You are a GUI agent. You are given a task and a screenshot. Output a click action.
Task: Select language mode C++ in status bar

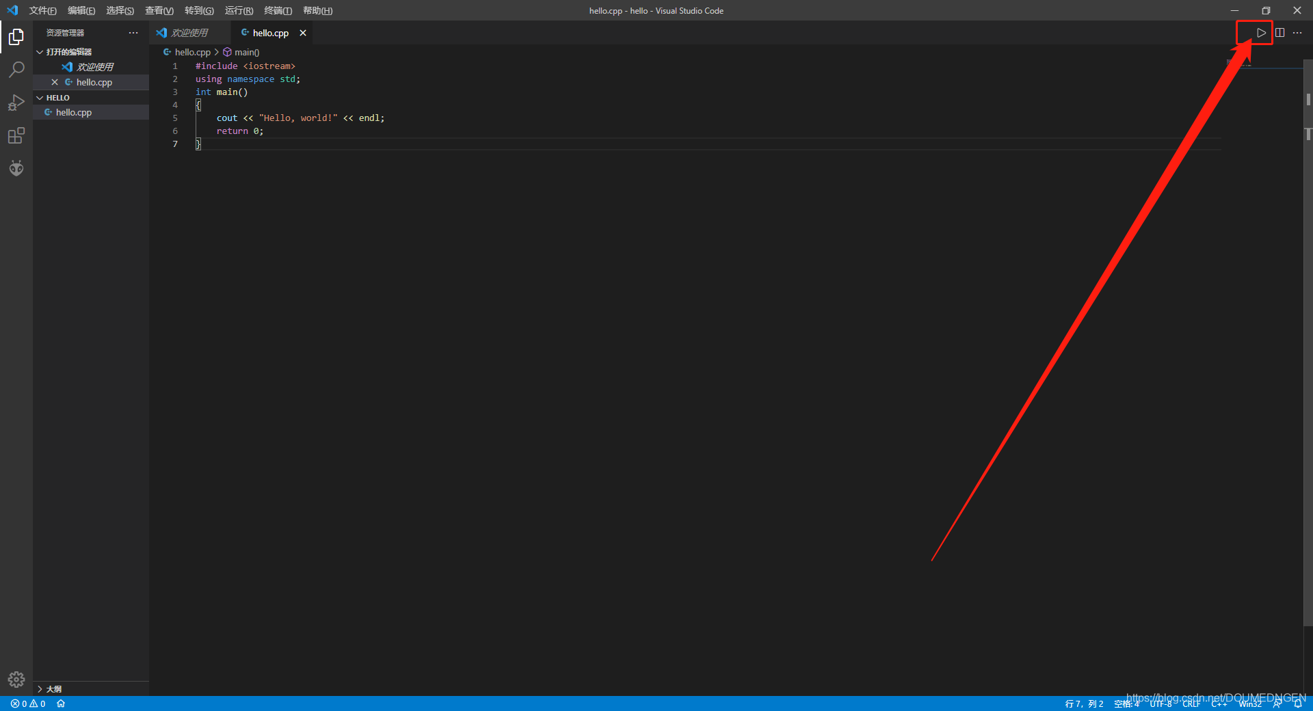tap(1219, 703)
